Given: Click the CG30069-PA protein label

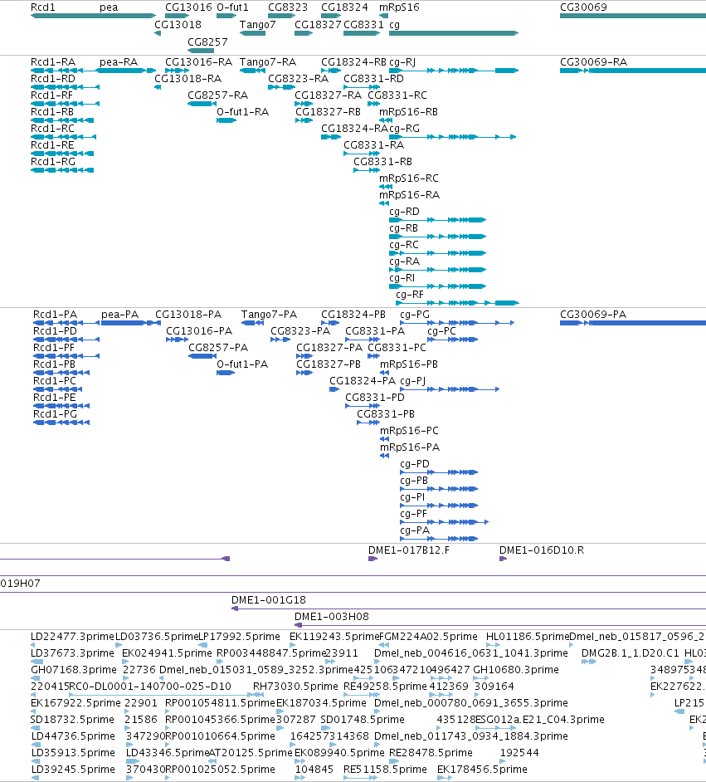Looking at the screenshot, I should point(593,314).
